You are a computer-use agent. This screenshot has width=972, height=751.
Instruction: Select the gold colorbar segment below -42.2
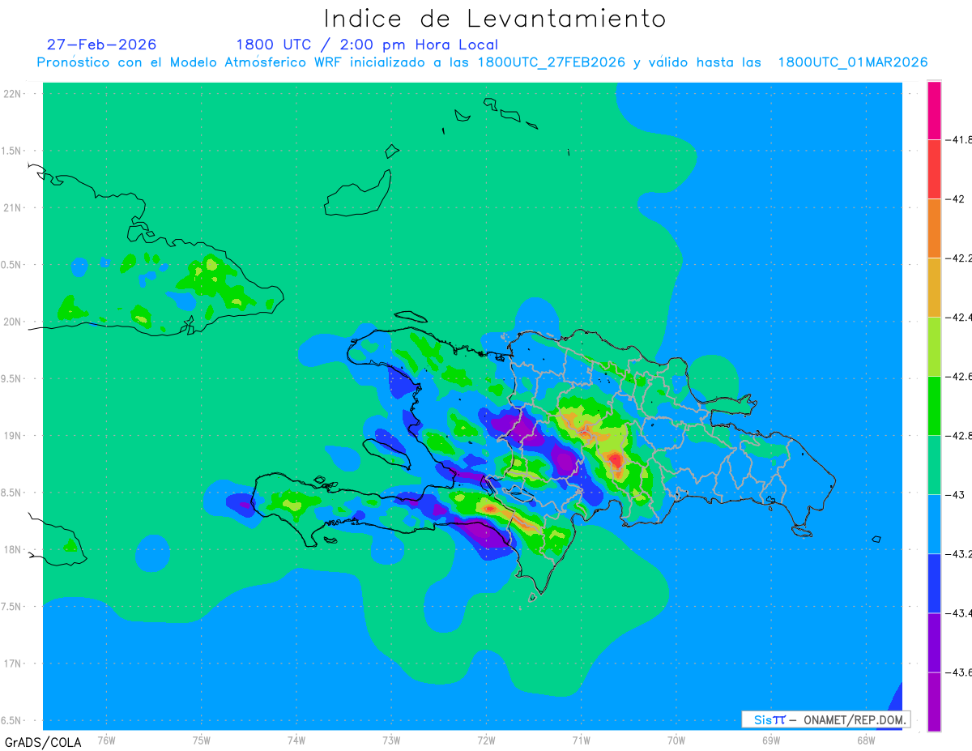[x=934, y=287]
